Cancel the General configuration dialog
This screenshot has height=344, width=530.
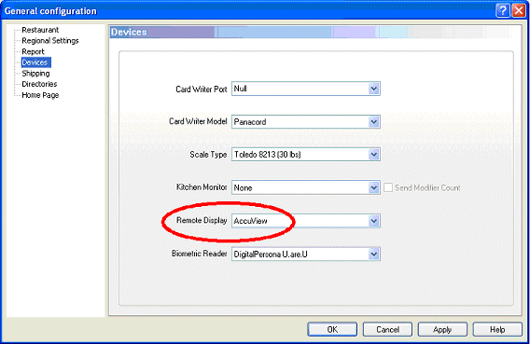coord(387,329)
